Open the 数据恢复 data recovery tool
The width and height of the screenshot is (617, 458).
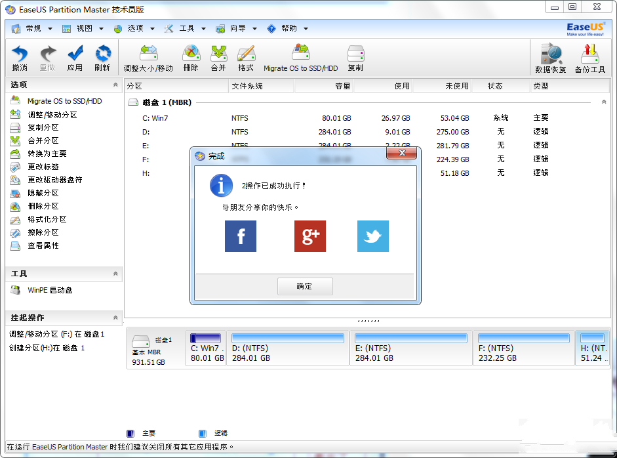click(551, 58)
